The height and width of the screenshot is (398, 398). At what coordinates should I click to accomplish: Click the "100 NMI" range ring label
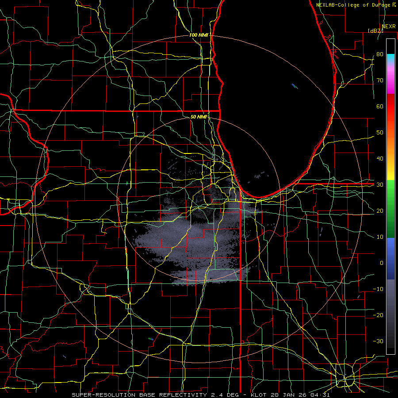click(x=199, y=35)
